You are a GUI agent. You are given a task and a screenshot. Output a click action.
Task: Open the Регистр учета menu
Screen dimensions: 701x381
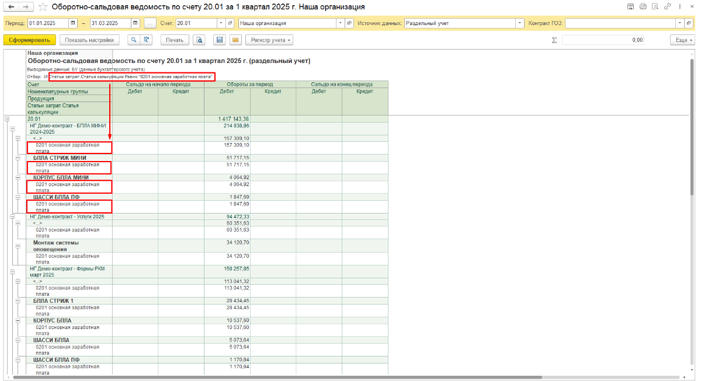(x=269, y=40)
